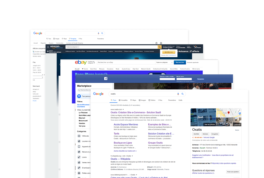Expand Oxatis opening hours arrow

coord(217,148)
